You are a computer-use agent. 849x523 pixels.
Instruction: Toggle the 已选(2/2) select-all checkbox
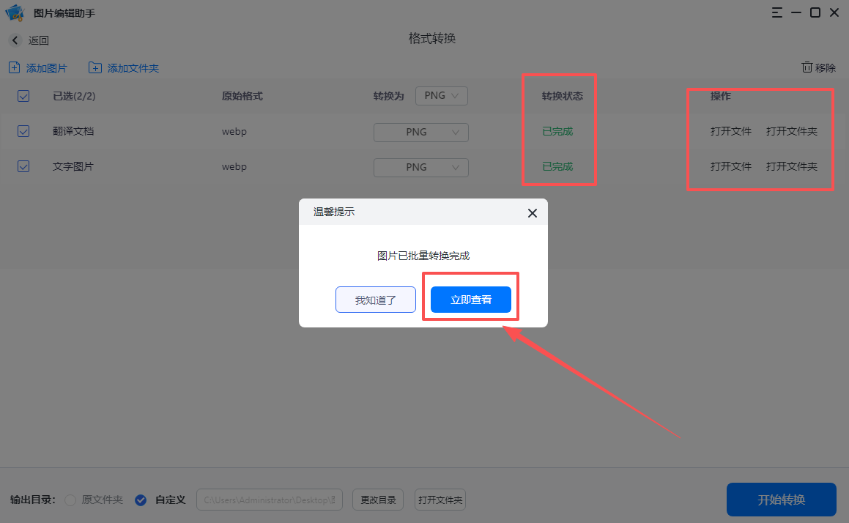pos(23,96)
